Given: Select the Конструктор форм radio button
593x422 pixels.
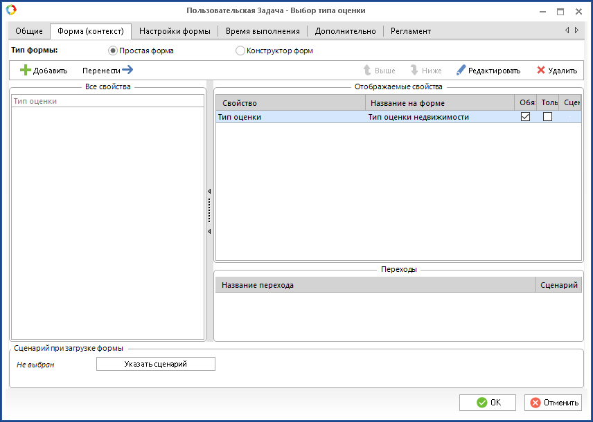Looking at the screenshot, I should [240, 51].
